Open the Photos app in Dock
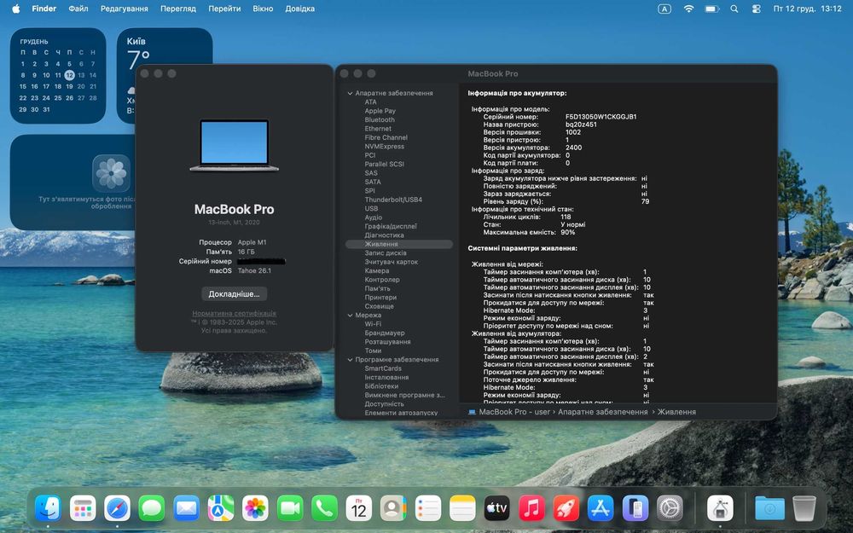The image size is (853, 533). point(255,509)
